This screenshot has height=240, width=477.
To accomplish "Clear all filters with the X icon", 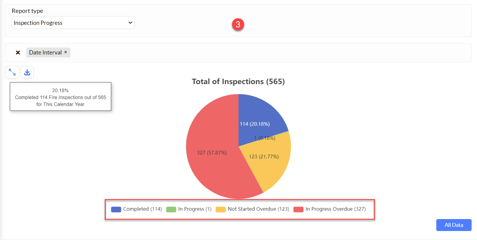I will coord(18,53).
